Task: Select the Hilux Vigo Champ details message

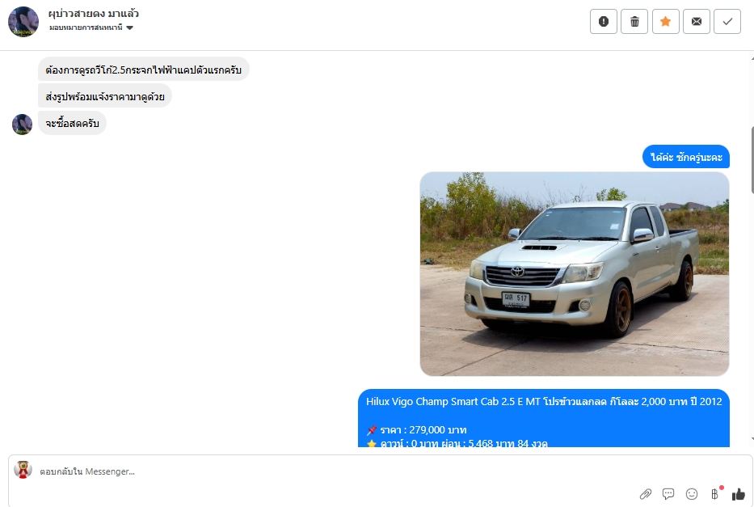Action: [543, 418]
